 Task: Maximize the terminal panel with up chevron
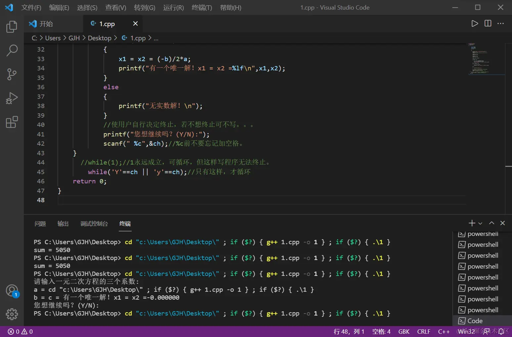click(x=492, y=223)
